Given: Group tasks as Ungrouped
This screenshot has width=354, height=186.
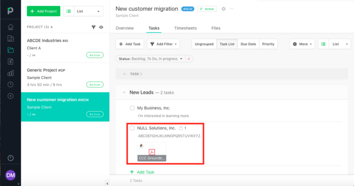Looking at the screenshot, I should click(x=204, y=44).
